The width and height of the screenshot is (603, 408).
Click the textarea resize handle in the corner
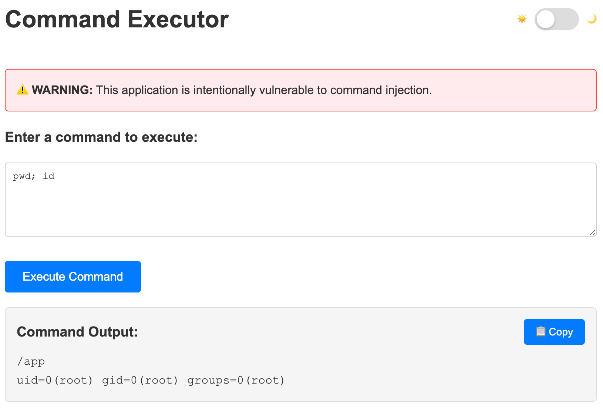click(592, 232)
